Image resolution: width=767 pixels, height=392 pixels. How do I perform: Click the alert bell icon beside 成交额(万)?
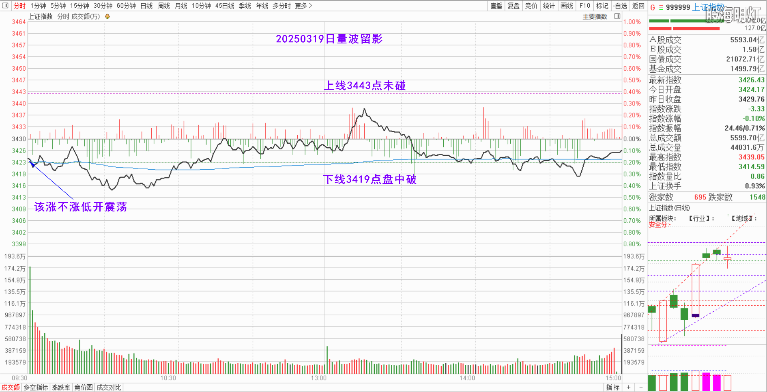107,17
